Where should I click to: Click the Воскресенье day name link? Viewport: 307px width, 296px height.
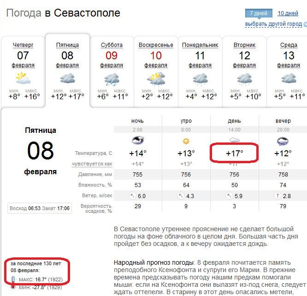(156, 45)
